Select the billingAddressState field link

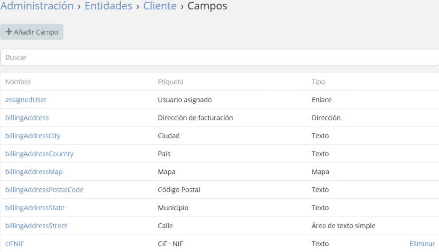tap(34, 208)
